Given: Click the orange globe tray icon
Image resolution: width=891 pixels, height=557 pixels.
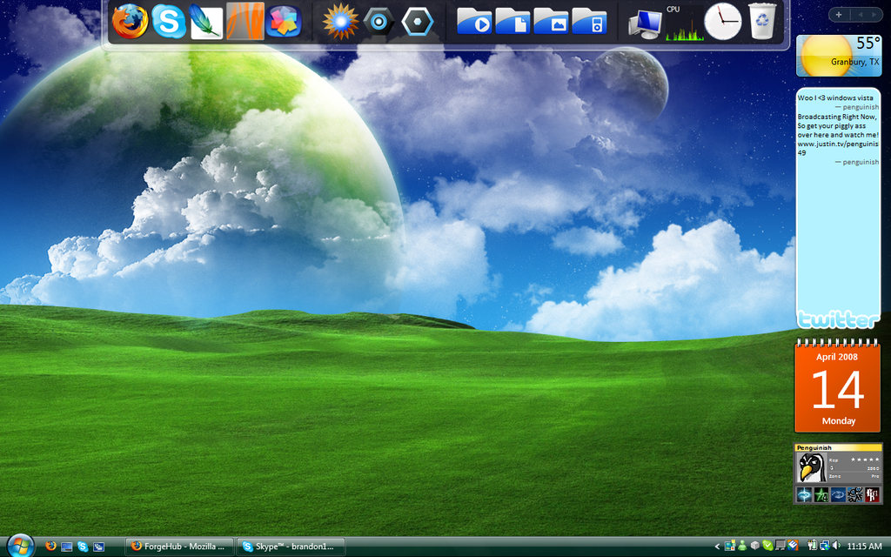Looking at the screenshot, I should tap(793, 547).
